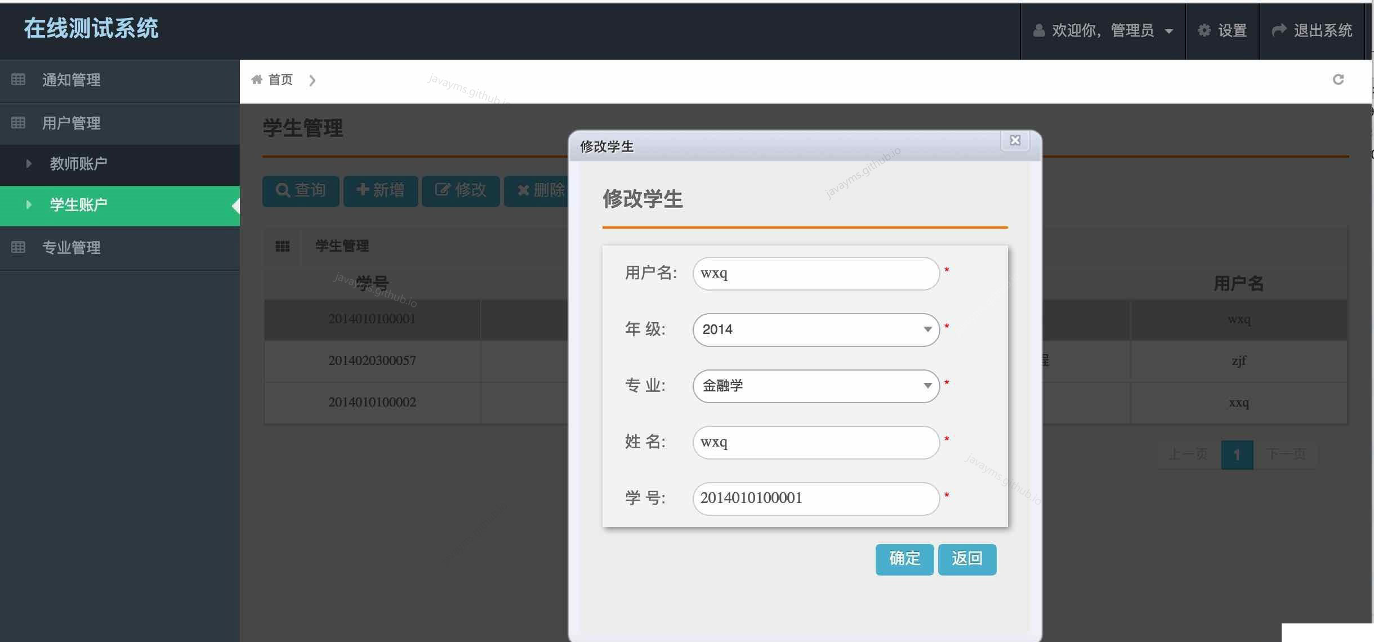Click the grid icon in 学生管理 table header
This screenshot has height=642, width=1374.
click(282, 246)
